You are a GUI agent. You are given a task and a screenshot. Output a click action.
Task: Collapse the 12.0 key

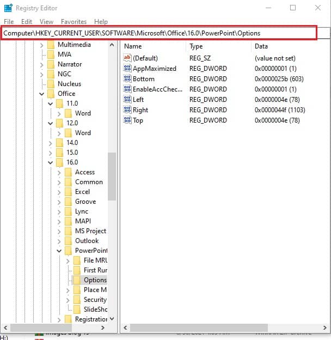[x=50, y=123]
